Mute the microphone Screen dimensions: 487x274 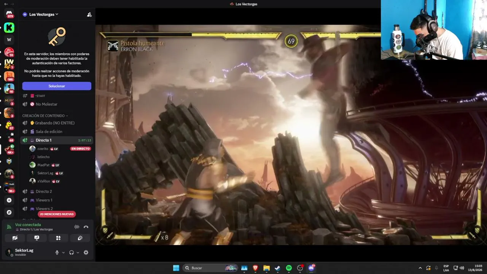click(x=57, y=252)
